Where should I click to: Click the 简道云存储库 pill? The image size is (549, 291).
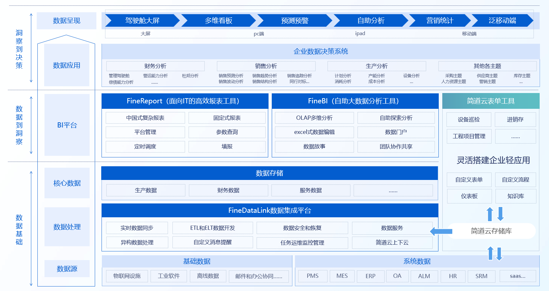tap(491, 231)
